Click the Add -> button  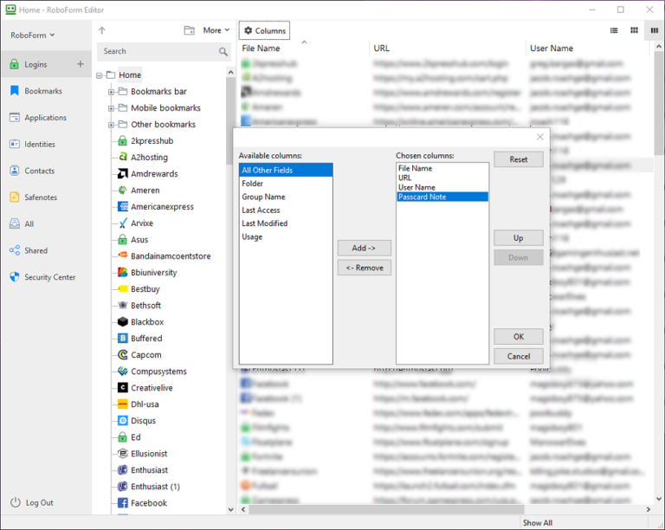[x=364, y=248]
